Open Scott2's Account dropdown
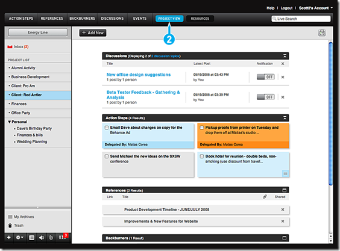 tap(315, 8)
